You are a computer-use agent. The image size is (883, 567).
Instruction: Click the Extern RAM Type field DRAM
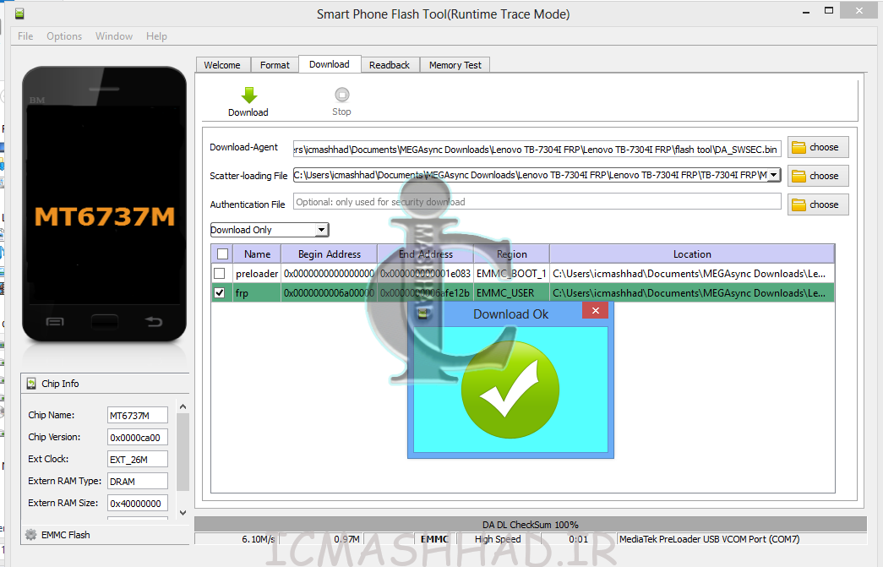pyautogui.click(x=138, y=482)
